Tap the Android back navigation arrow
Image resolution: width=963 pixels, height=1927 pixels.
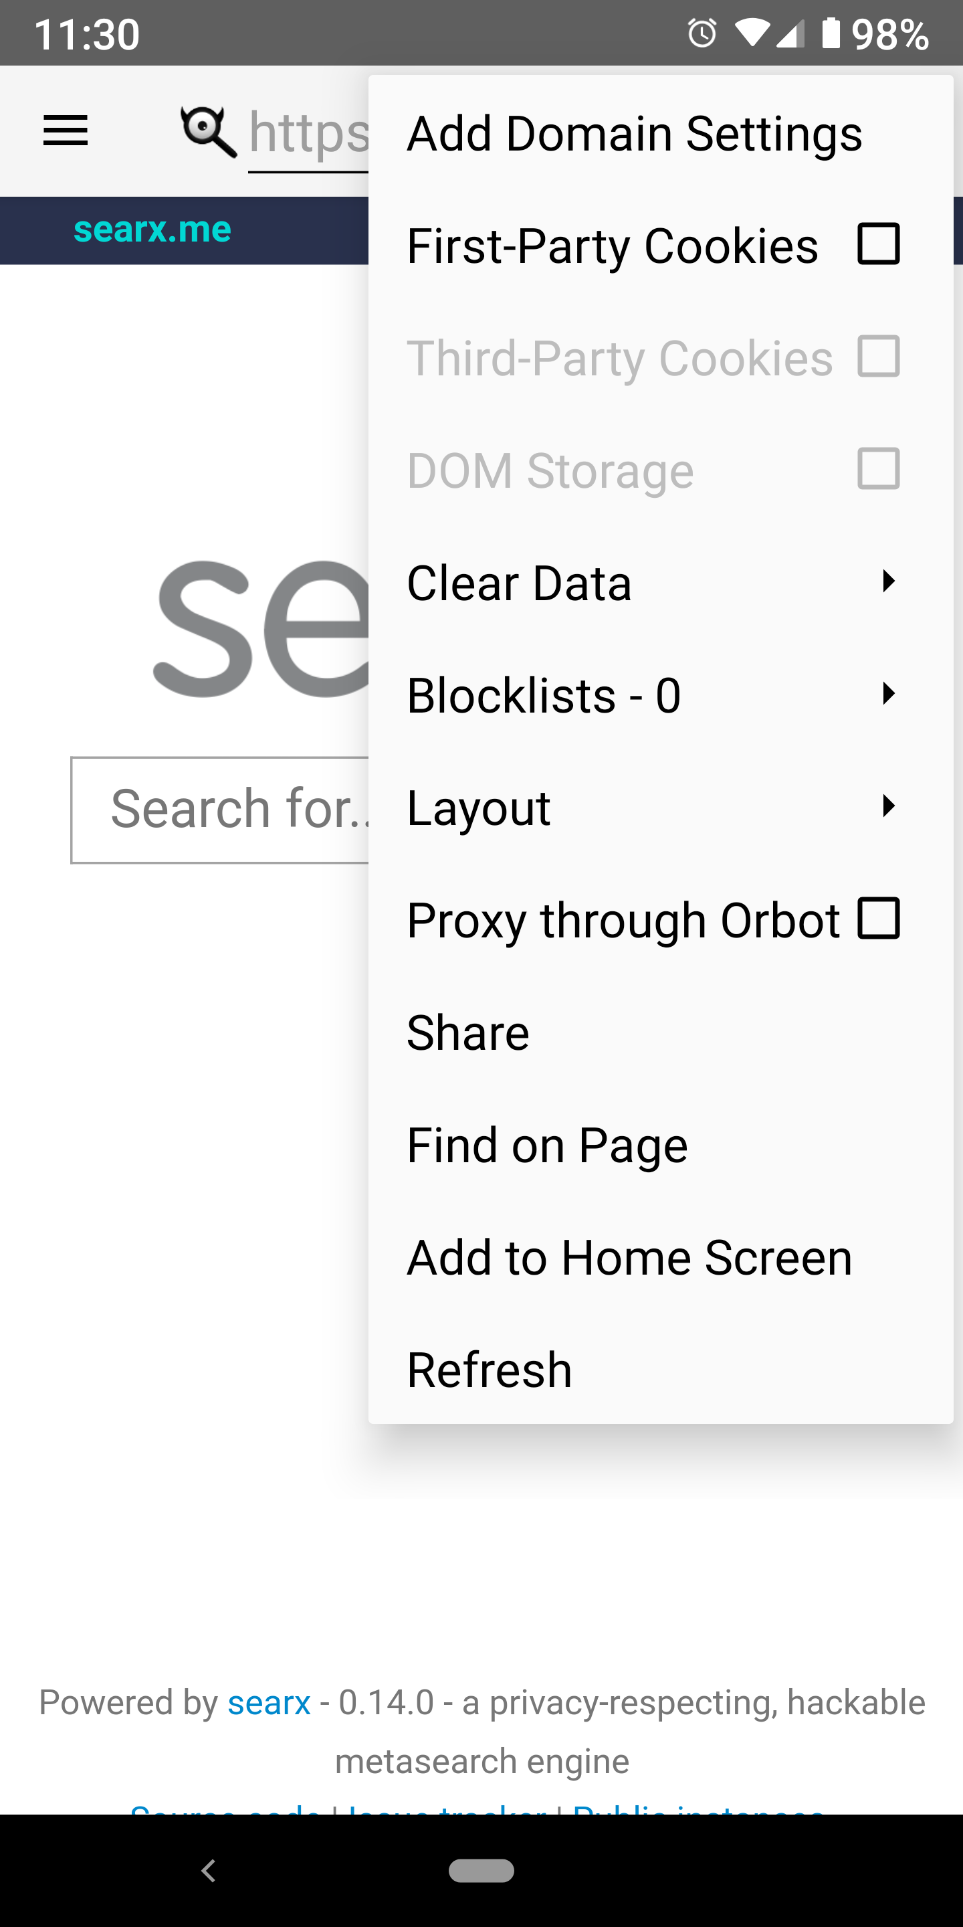209,1871
